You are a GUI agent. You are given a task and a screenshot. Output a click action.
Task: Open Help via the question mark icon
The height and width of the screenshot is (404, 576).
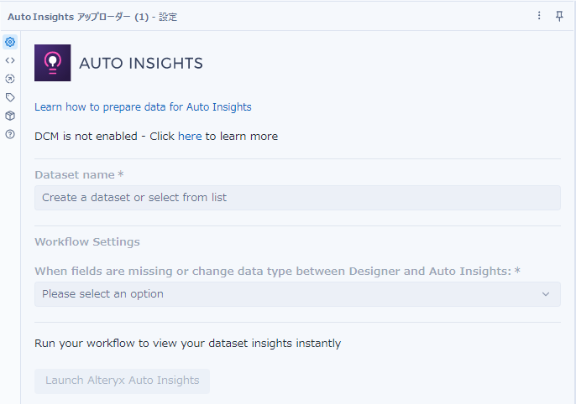point(10,134)
